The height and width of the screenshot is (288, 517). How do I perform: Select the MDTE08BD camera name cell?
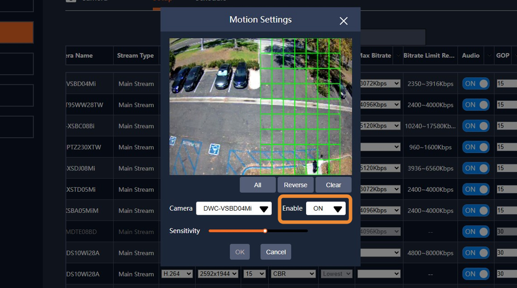click(90, 232)
